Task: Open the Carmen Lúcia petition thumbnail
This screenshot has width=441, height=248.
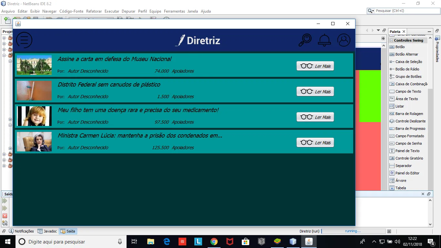Action: (x=34, y=141)
